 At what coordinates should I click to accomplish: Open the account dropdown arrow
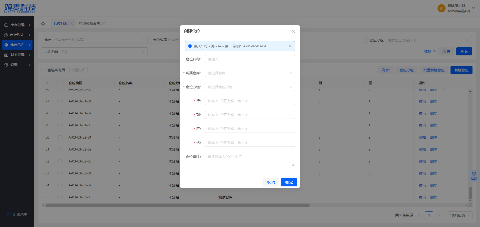tap(473, 8)
